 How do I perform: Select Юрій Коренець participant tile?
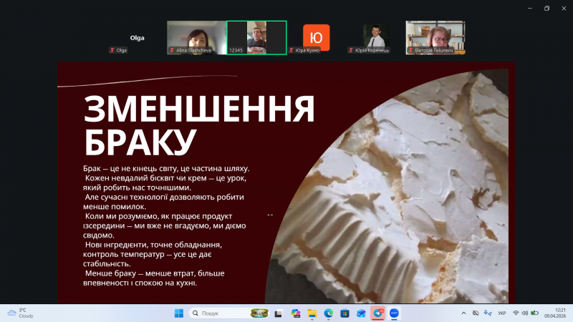click(x=375, y=37)
